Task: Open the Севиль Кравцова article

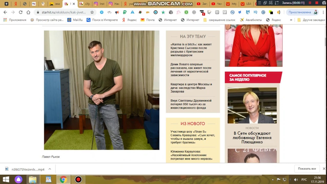Action: coord(193,137)
